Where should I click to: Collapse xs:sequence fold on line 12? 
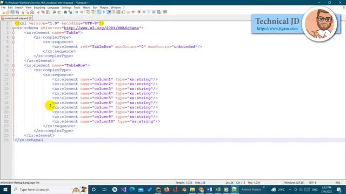pyautogui.click(x=14, y=74)
